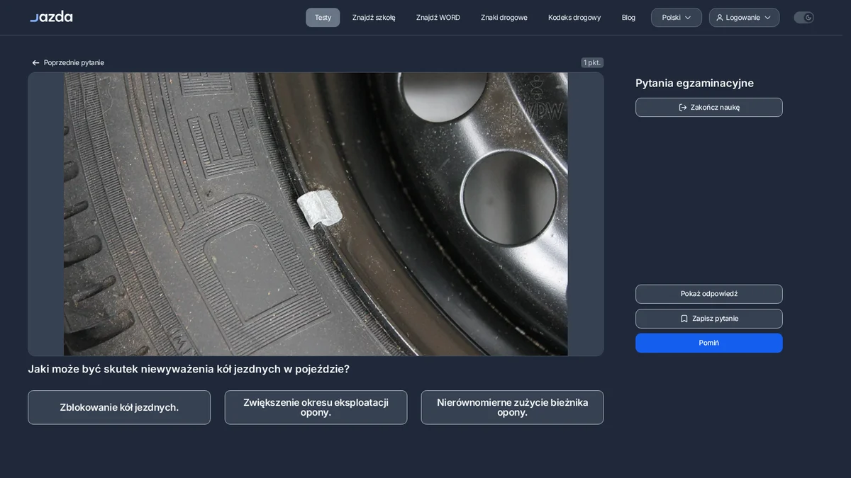
Task: Visit the Blog page
Action: pyautogui.click(x=628, y=18)
